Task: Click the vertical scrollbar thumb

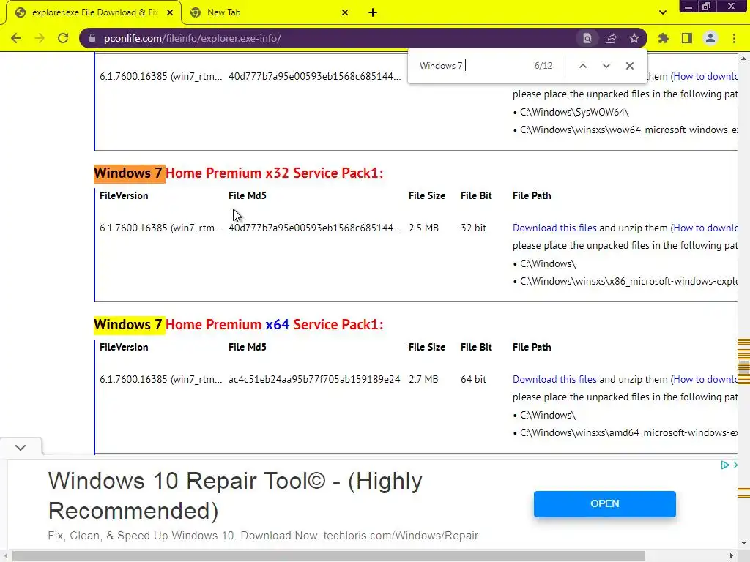Action: click(743, 367)
